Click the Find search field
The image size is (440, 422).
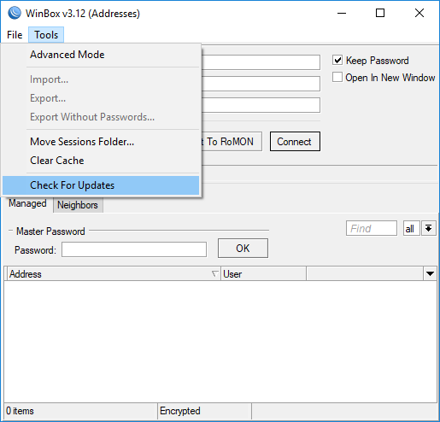click(x=372, y=228)
